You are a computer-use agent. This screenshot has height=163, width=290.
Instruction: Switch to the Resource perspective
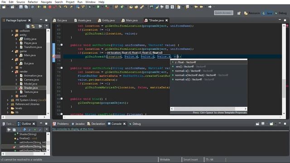click(x=252, y=13)
